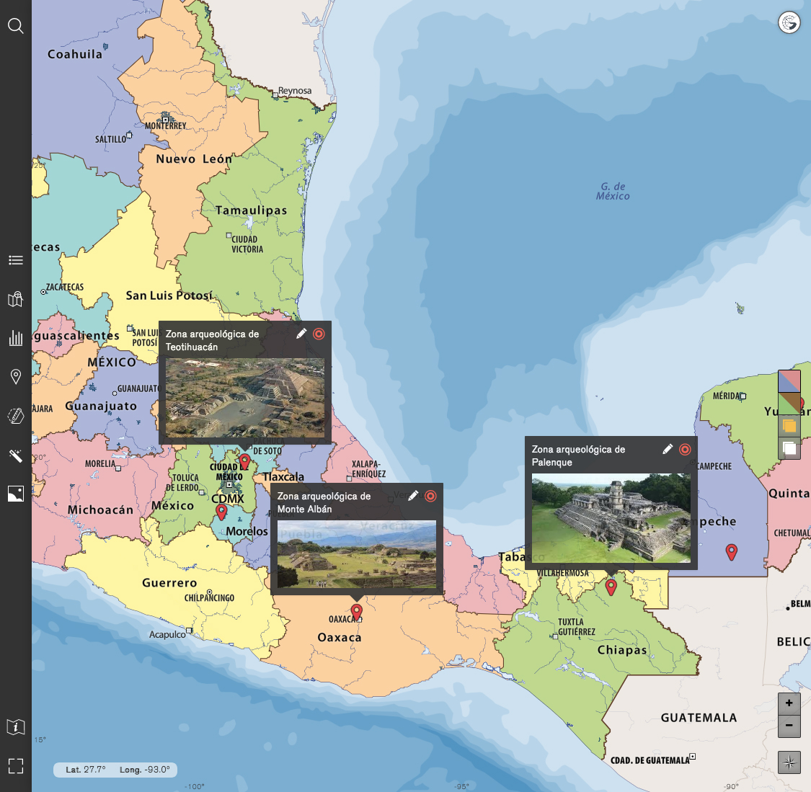
Task: Select the pink-blue political map style swatch
Action: [789, 381]
